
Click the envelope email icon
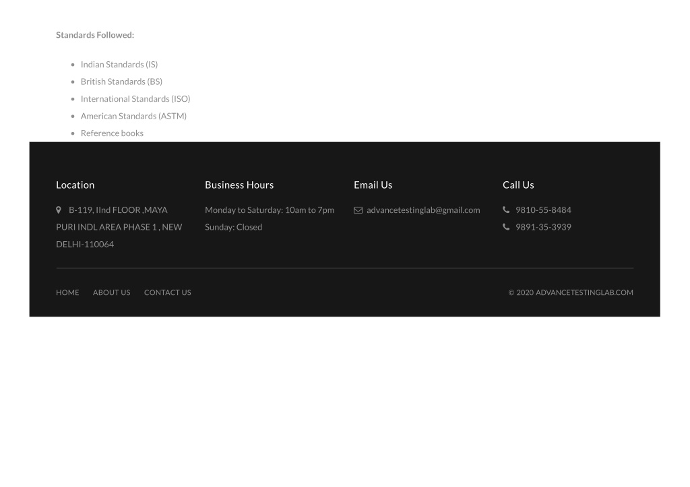coord(358,210)
